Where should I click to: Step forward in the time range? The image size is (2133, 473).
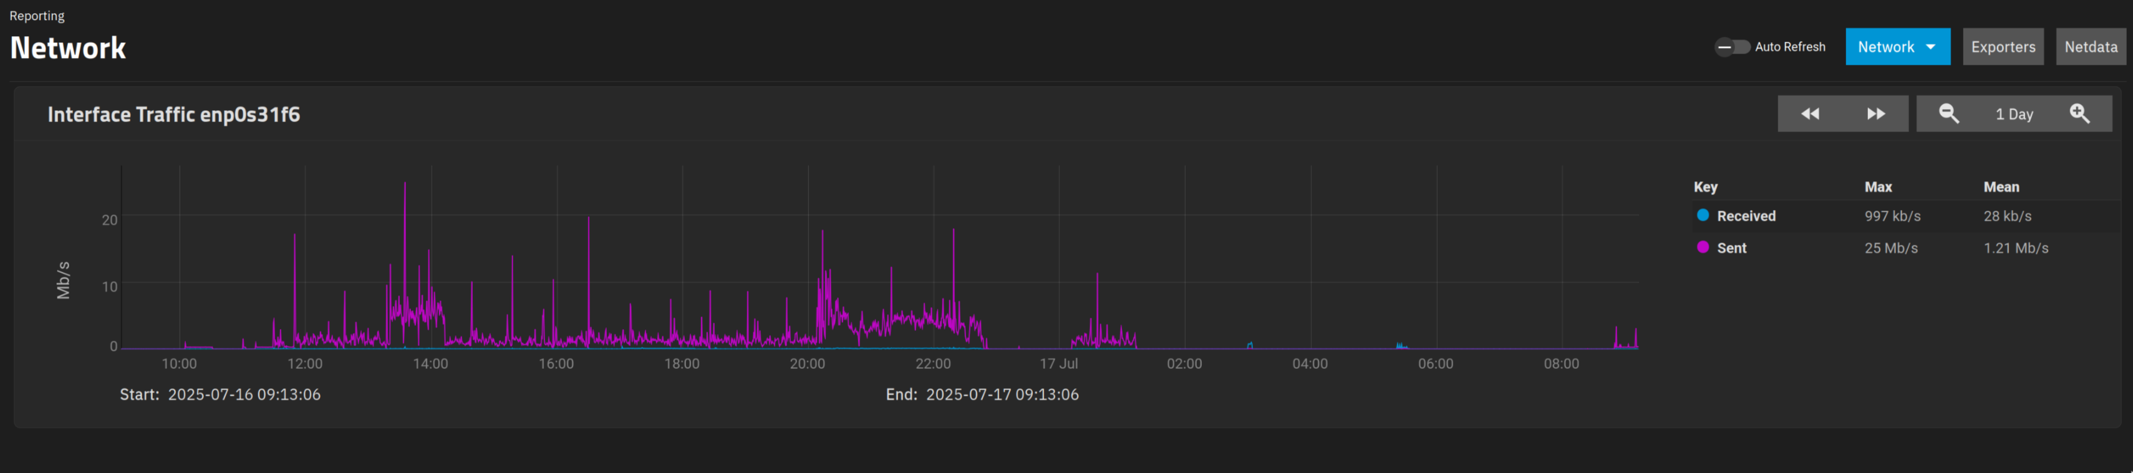pyautogui.click(x=1875, y=114)
